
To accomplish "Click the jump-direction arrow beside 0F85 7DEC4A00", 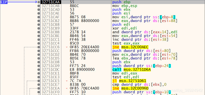I will point(67,88).
